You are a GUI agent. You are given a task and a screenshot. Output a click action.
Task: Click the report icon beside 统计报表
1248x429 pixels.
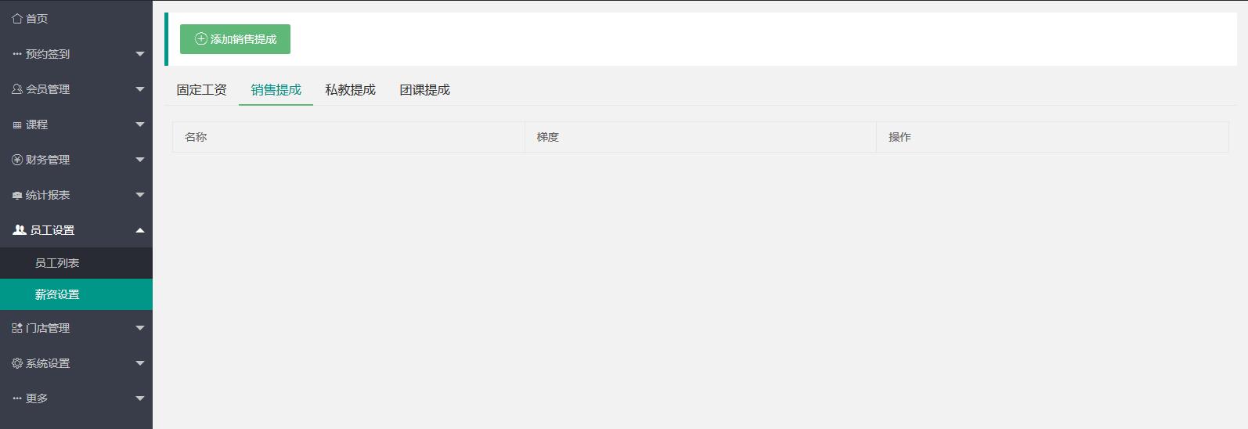click(17, 196)
